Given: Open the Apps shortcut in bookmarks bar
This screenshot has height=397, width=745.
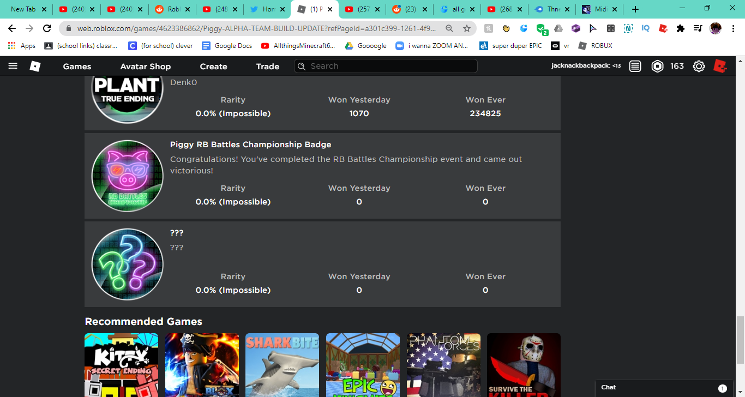Looking at the screenshot, I should tap(22, 46).
